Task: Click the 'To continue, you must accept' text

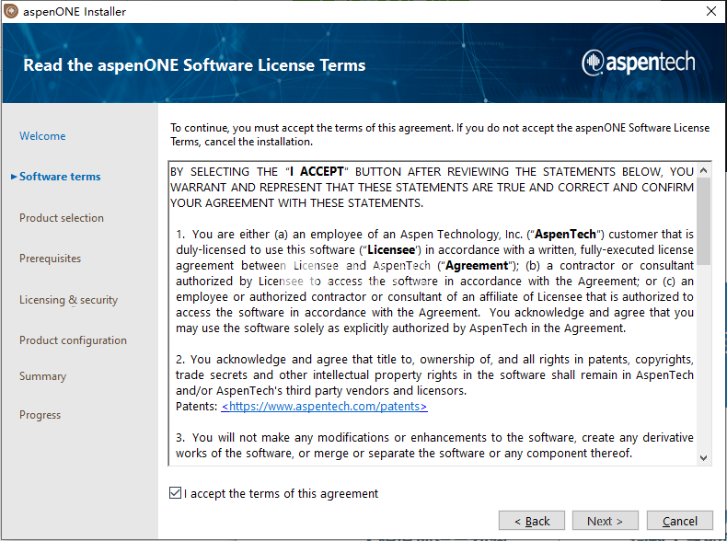Action: pos(440,134)
